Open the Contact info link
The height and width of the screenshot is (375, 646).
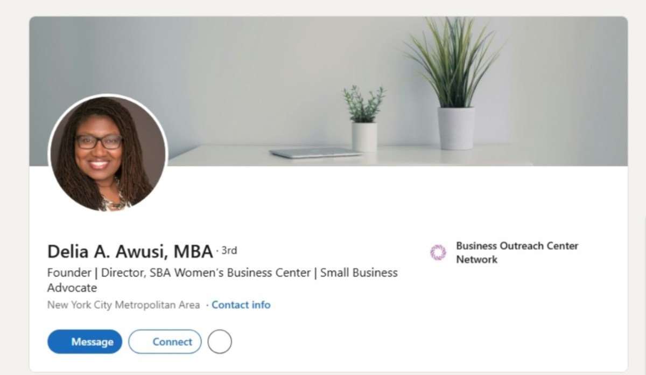tap(241, 305)
